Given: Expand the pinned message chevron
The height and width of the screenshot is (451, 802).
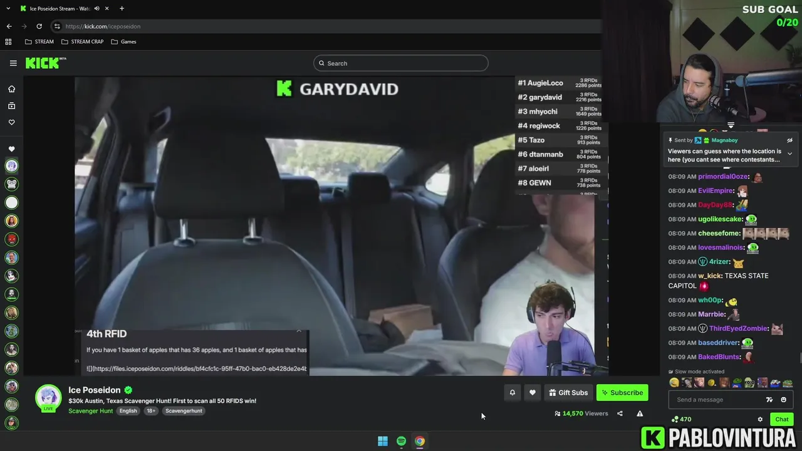Looking at the screenshot, I should [789, 153].
